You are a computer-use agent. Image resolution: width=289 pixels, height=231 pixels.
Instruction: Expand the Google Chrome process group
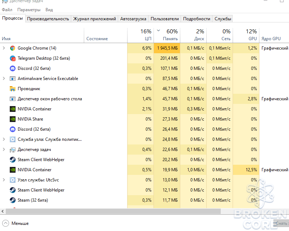pyautogui.click(x=4, y=48)
